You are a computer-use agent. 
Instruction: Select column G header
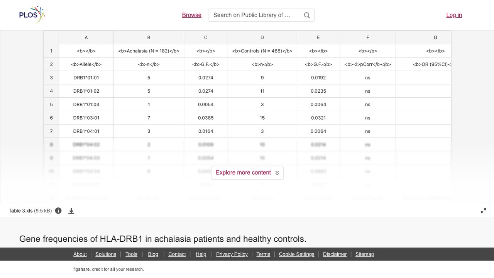(x=423, y=37)
